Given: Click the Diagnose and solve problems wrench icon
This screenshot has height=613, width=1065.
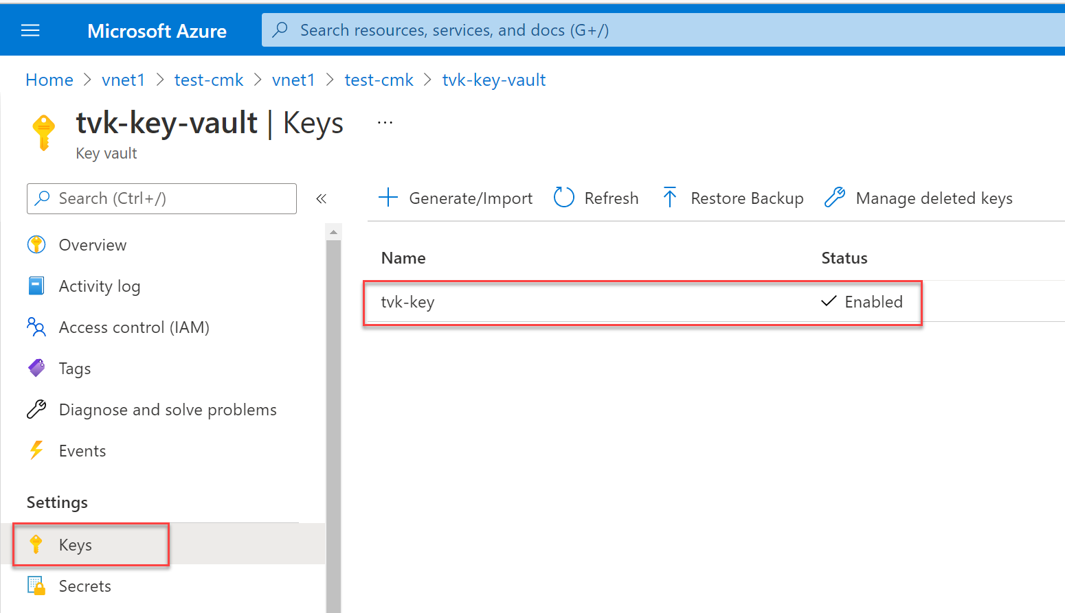Looking at the screenshot, I should pyautogui.click(x=36, y=409).
